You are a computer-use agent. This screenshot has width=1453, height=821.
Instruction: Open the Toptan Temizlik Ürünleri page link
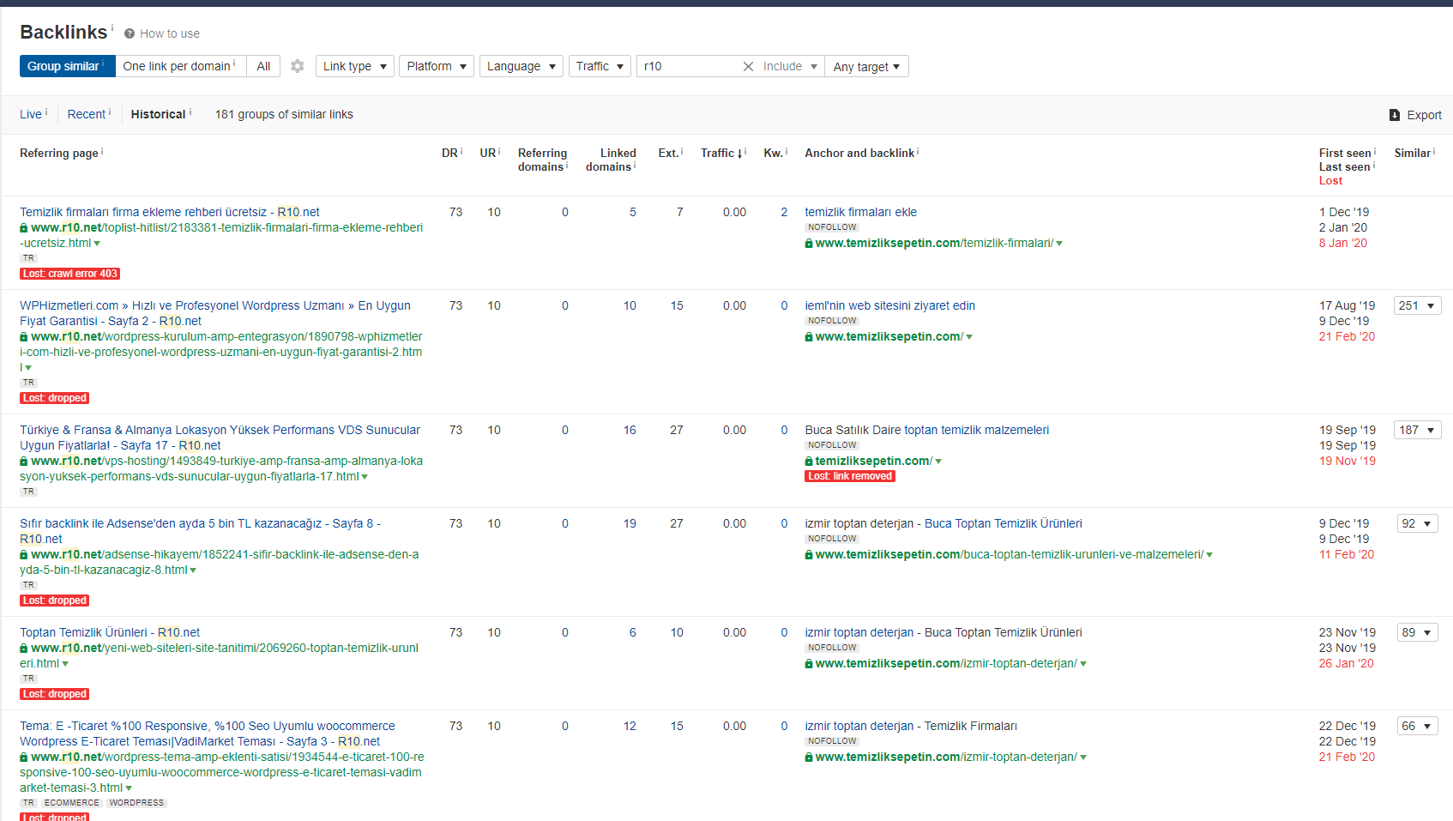coord(110,632)
